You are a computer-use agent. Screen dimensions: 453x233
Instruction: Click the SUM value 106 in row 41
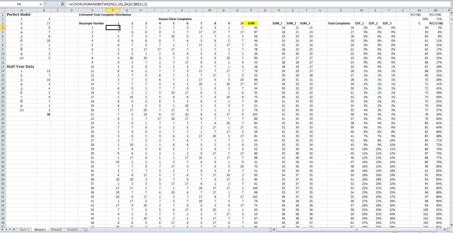[251, 188]
